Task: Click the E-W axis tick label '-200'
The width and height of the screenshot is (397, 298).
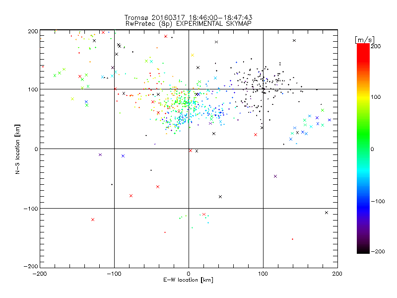Action: pyautogui.click(x=40, y=274)
